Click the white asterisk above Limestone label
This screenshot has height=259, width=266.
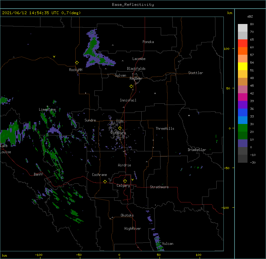48,106
